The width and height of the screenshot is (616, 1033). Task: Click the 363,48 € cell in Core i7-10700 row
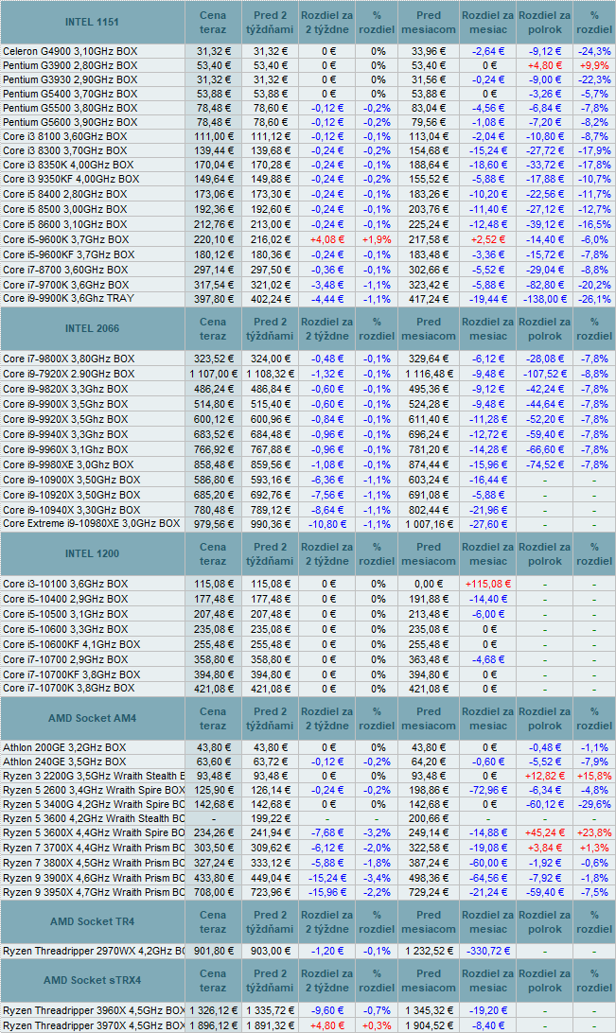429,660
